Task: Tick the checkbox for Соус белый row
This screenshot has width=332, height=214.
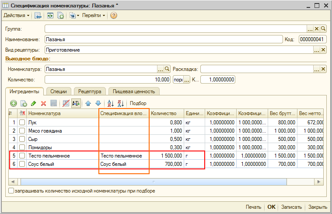Action: (22, 164)
